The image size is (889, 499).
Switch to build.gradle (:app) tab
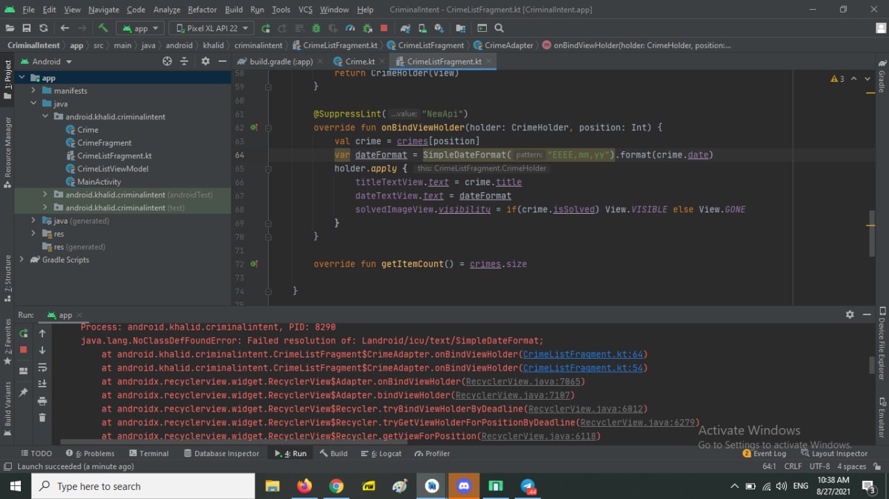(x=280, y=62)
